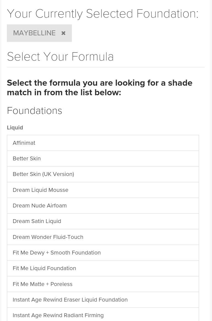Click the divider below Select Your Formula
Image resolution: width=212 pixels, height=321 pixels.
(x=106, y=67)
